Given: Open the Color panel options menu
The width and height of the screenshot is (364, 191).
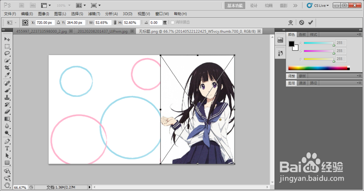Looking at the screenshot, I should 359,34.
